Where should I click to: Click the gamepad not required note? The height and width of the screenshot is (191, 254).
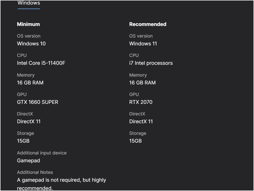(x=61, y=184)
